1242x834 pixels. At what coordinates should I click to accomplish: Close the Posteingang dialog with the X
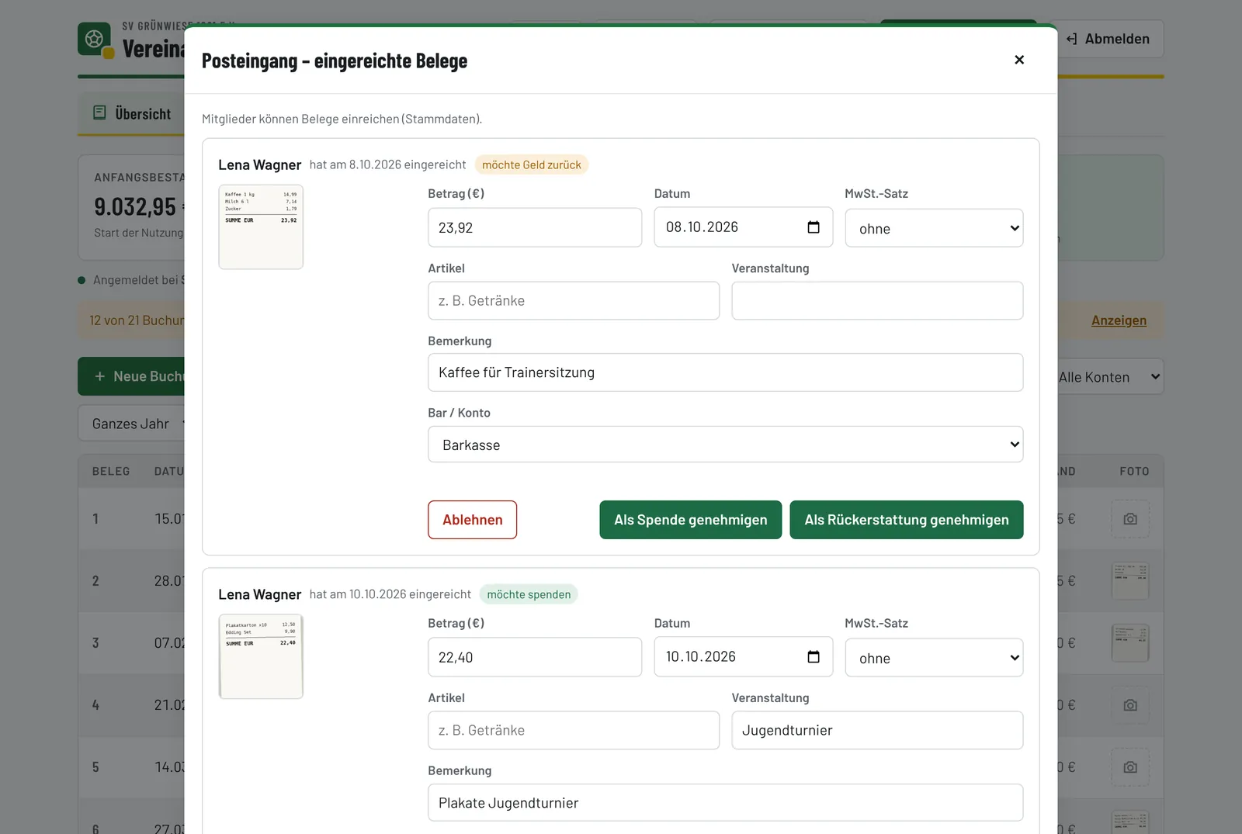(1019, 60)
